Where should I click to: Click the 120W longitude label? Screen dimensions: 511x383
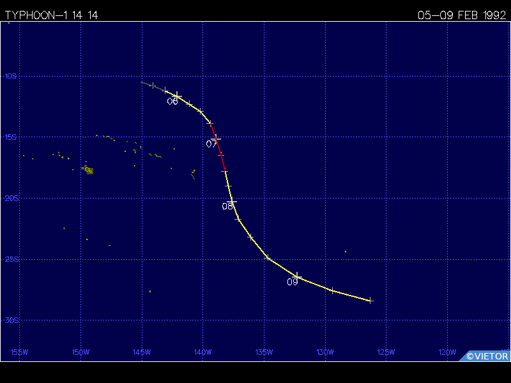(448, 352)
